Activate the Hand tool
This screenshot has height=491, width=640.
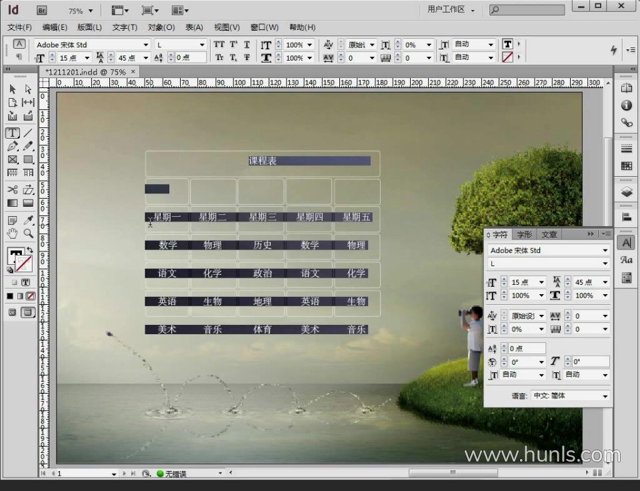pyautogui.click(x=12, y=233)
